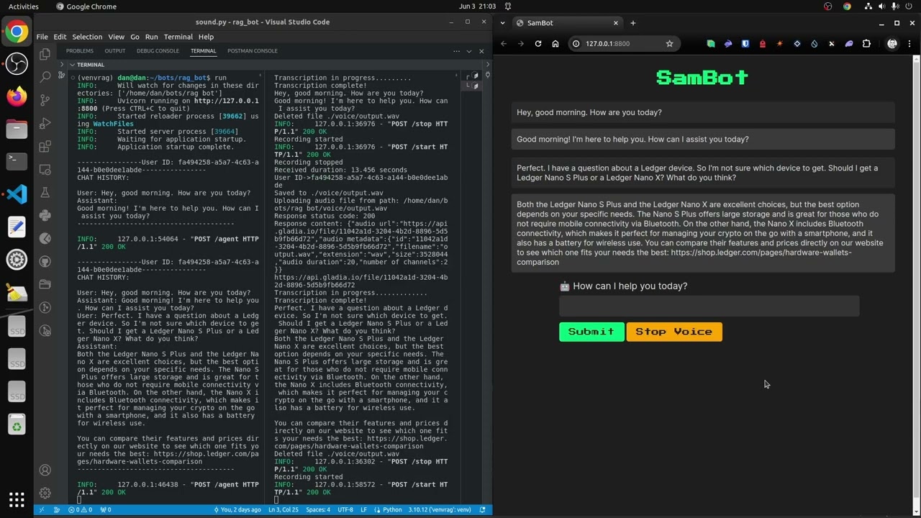Switch to the OUTPUT tab
The image size is (921, 518).
click(x=114, y=51)
